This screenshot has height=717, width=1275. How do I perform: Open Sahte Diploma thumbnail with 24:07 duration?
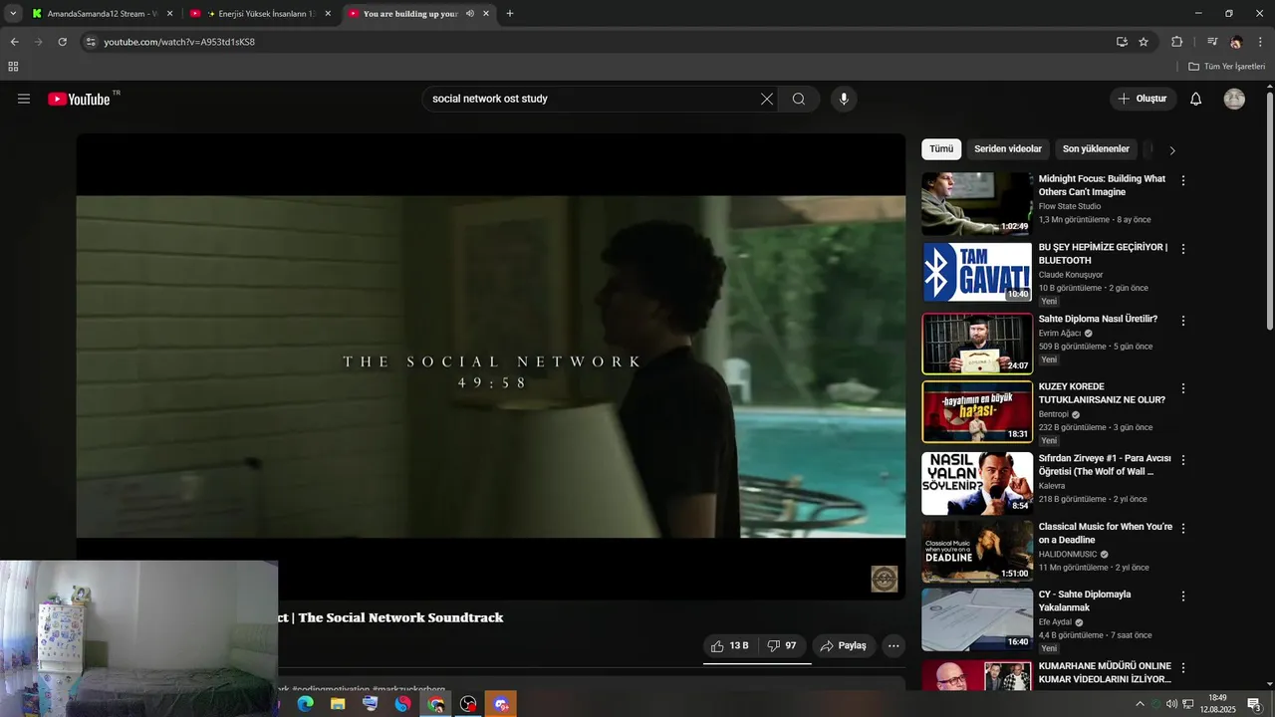977,344
